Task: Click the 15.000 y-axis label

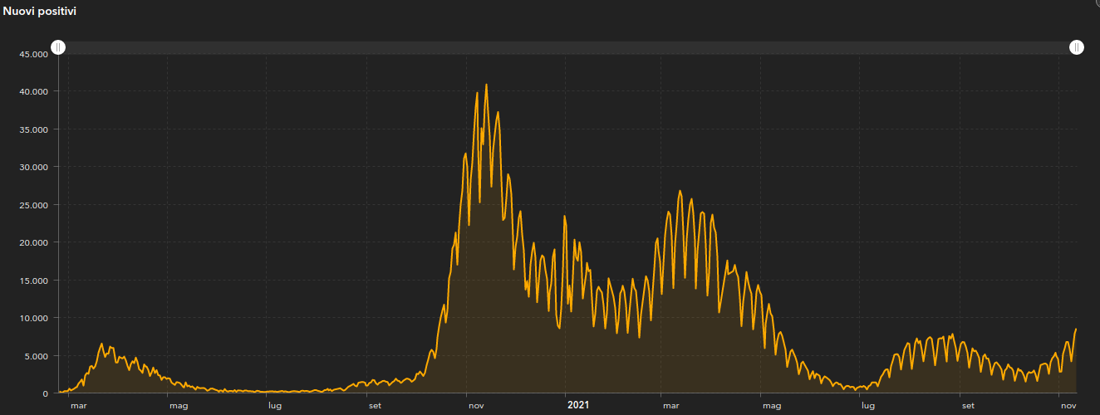Action: click(33, 281)
